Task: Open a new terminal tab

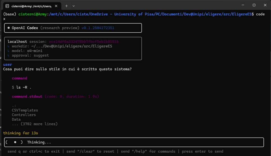Action: tap(66, 6)
